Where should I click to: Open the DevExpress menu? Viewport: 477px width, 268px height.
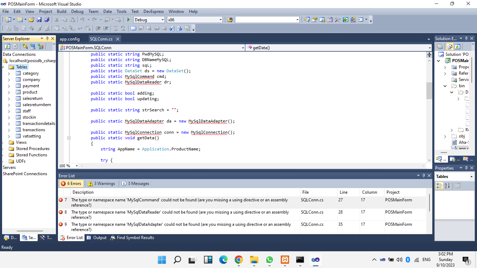pos(154,12)
